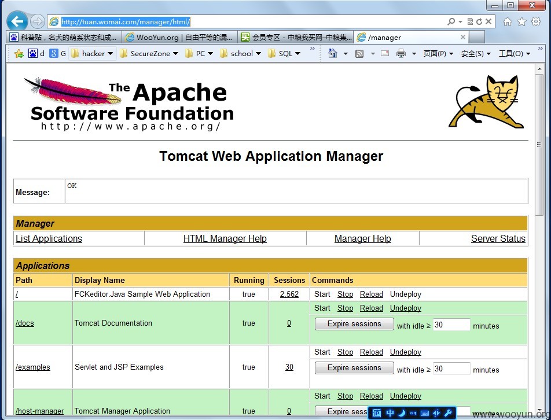Click the read mail icon

point(385,53)
